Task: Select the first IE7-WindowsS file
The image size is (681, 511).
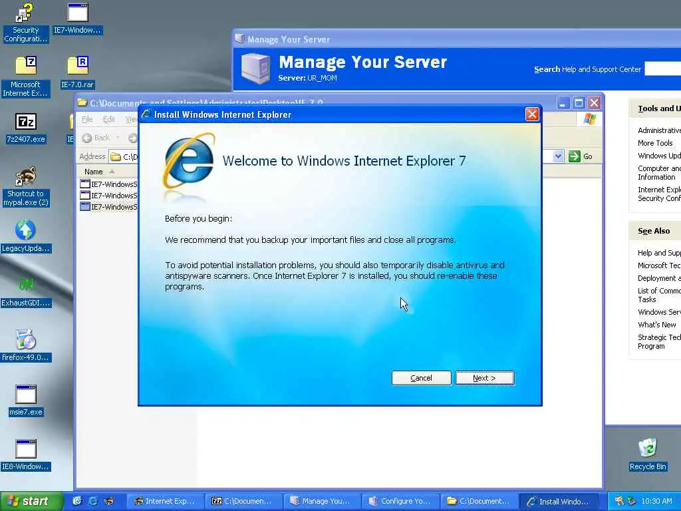Action: coord(108,184)
